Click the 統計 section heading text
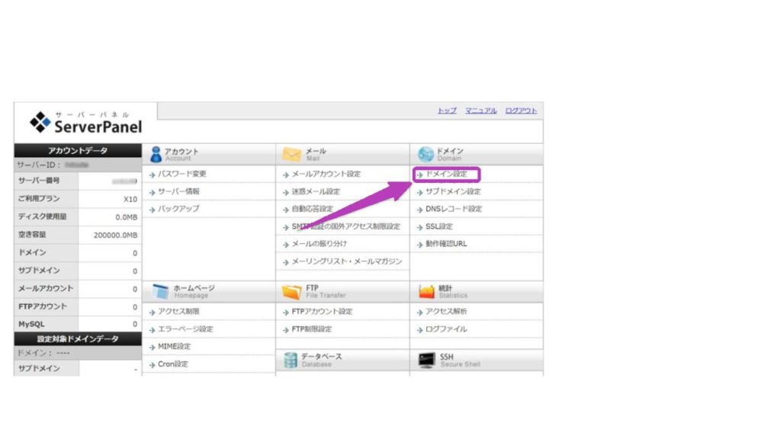Screen dimensions: 781x439 tap(445, 288)
